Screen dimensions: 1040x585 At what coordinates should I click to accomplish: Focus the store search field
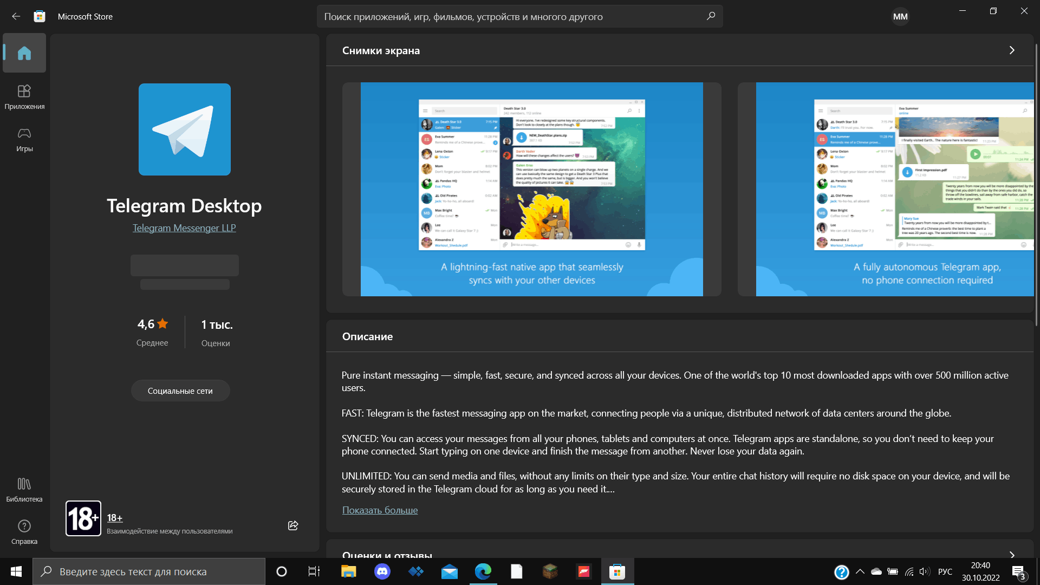[519, 16]
